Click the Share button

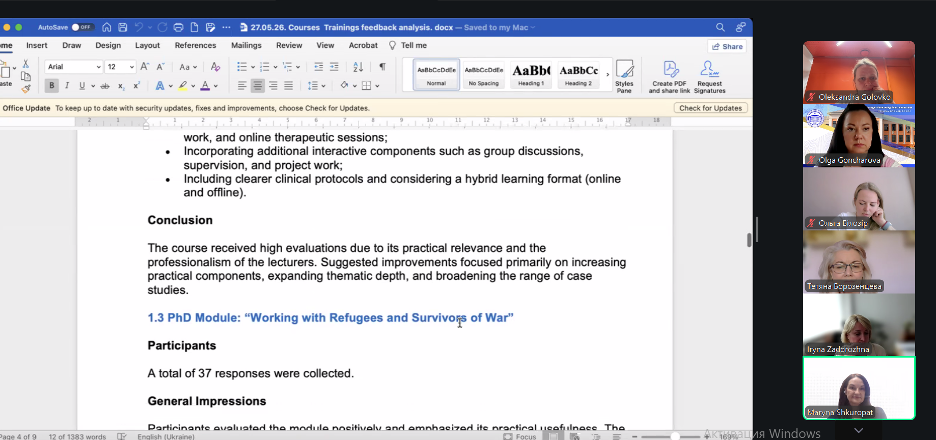(727, 46)
